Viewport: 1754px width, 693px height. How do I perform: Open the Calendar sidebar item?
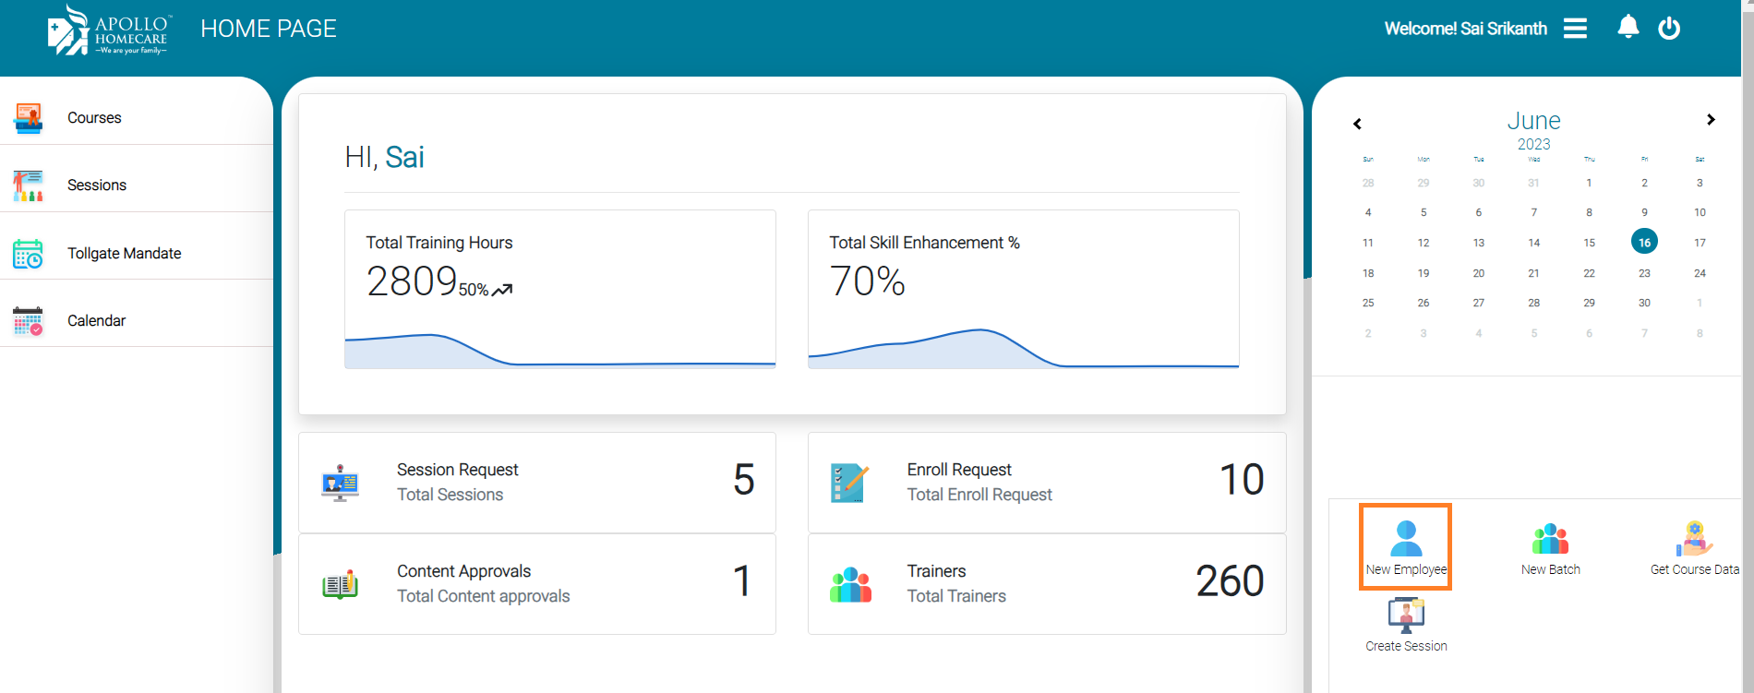96,321
